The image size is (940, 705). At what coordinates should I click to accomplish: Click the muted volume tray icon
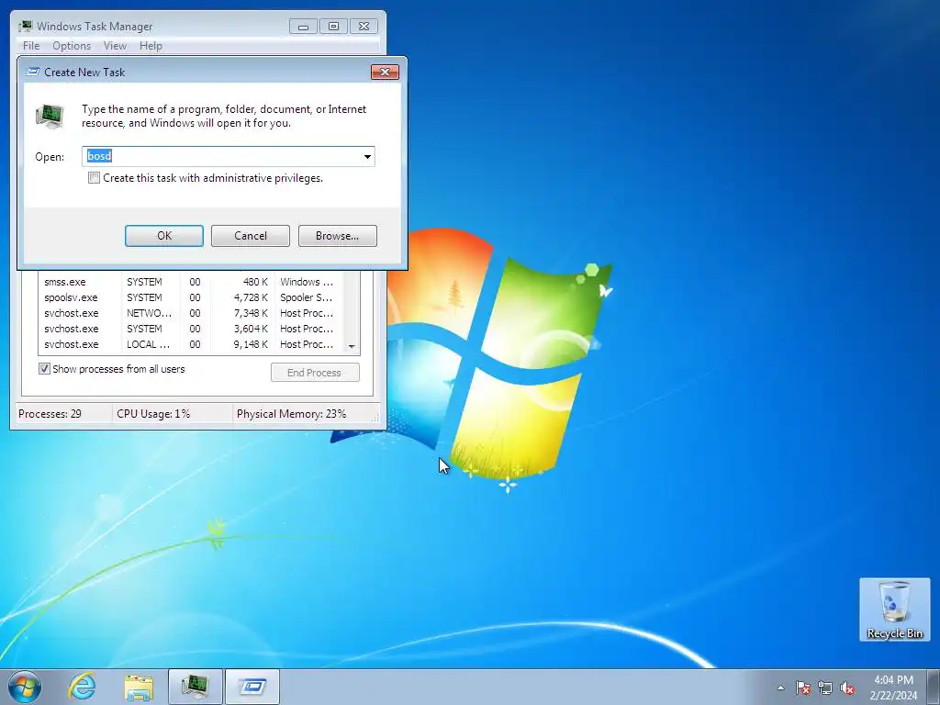coord(847,688)
